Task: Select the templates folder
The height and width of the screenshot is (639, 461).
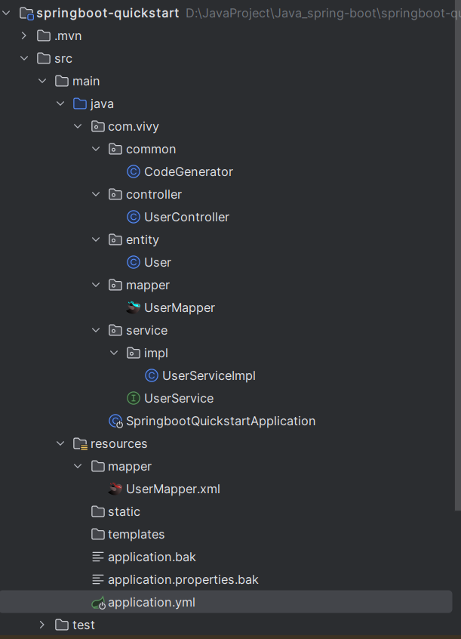Action: click(x=136, y=534)
